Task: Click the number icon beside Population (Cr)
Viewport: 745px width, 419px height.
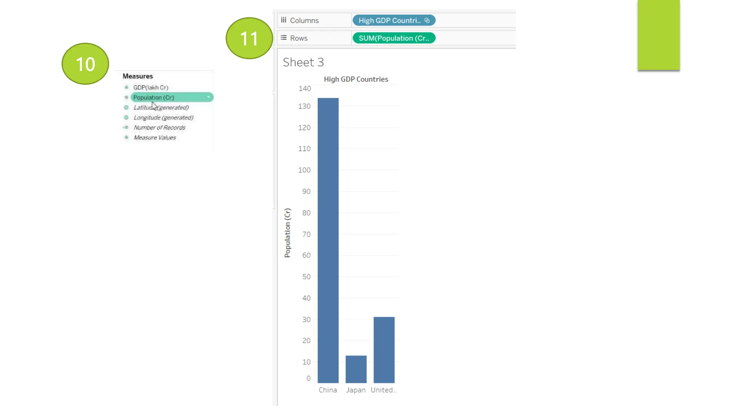Action: pyautogui.click(x=126, y=97)
